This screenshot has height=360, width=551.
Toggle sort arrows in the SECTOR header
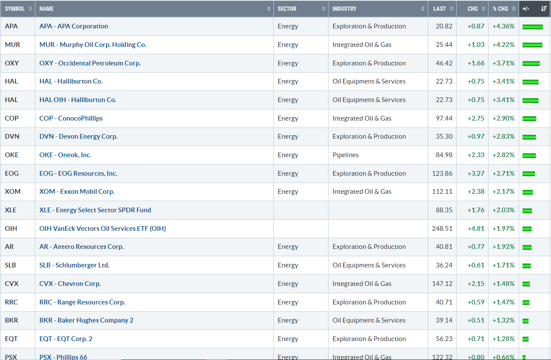(x=323, y=9)
